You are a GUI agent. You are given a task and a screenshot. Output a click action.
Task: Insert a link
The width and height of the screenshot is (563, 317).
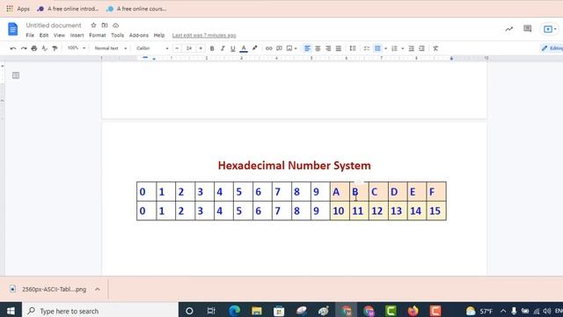pyautogui.click(x=268, y=48)
